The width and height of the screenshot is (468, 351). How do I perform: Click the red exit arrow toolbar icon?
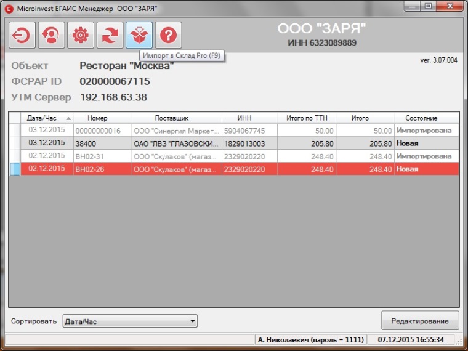(22, 36)
